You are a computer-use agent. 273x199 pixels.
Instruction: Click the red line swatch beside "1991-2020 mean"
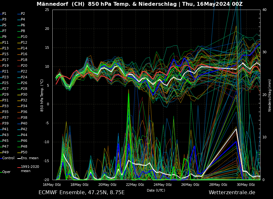[19, 167]
